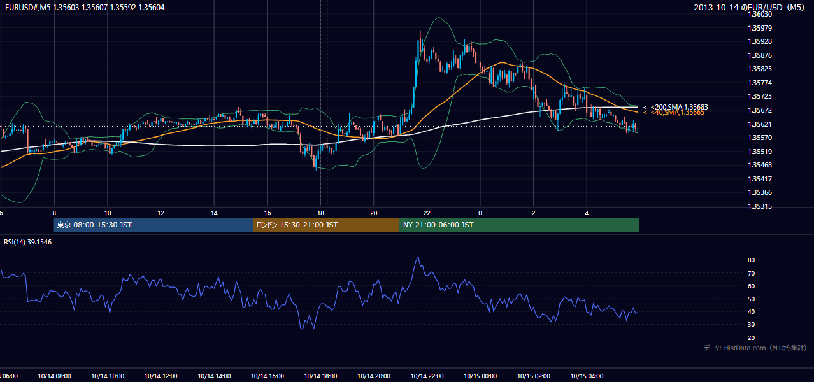Click the 10/14 22:00 date label
The width and height of the screenshot is (814, 382).
tap(427, 376)
